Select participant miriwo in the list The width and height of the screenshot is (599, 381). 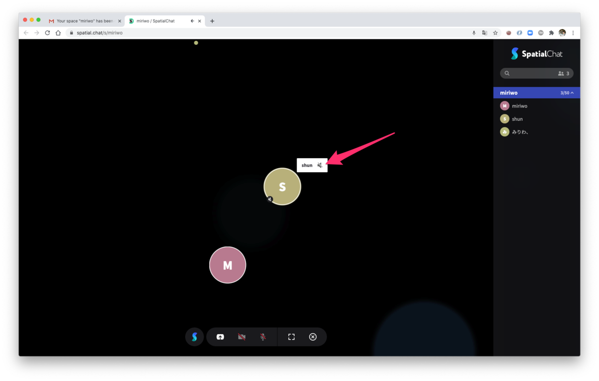[x=537, y=106]
